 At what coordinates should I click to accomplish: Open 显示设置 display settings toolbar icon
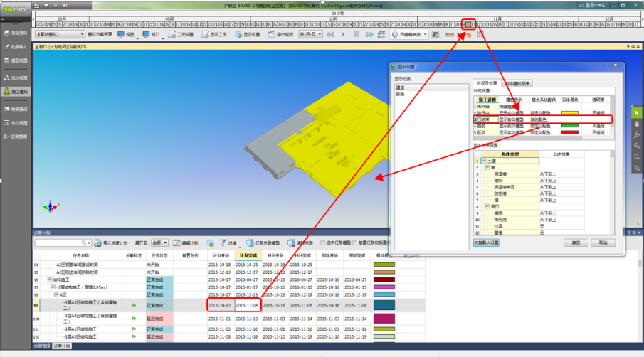click(x=238, y=34)
